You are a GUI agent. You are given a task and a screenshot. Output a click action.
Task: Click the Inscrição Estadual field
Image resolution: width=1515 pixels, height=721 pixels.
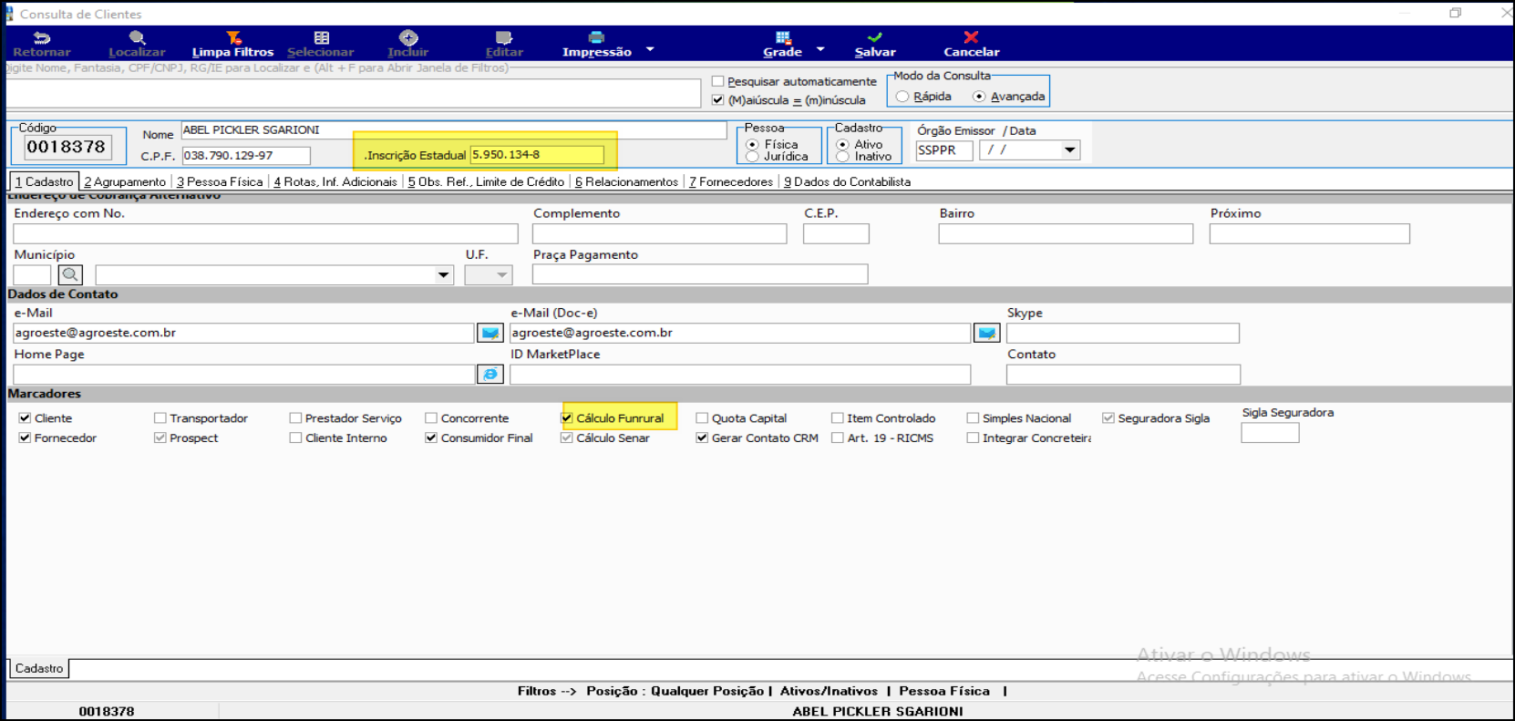tap(537, 155)
